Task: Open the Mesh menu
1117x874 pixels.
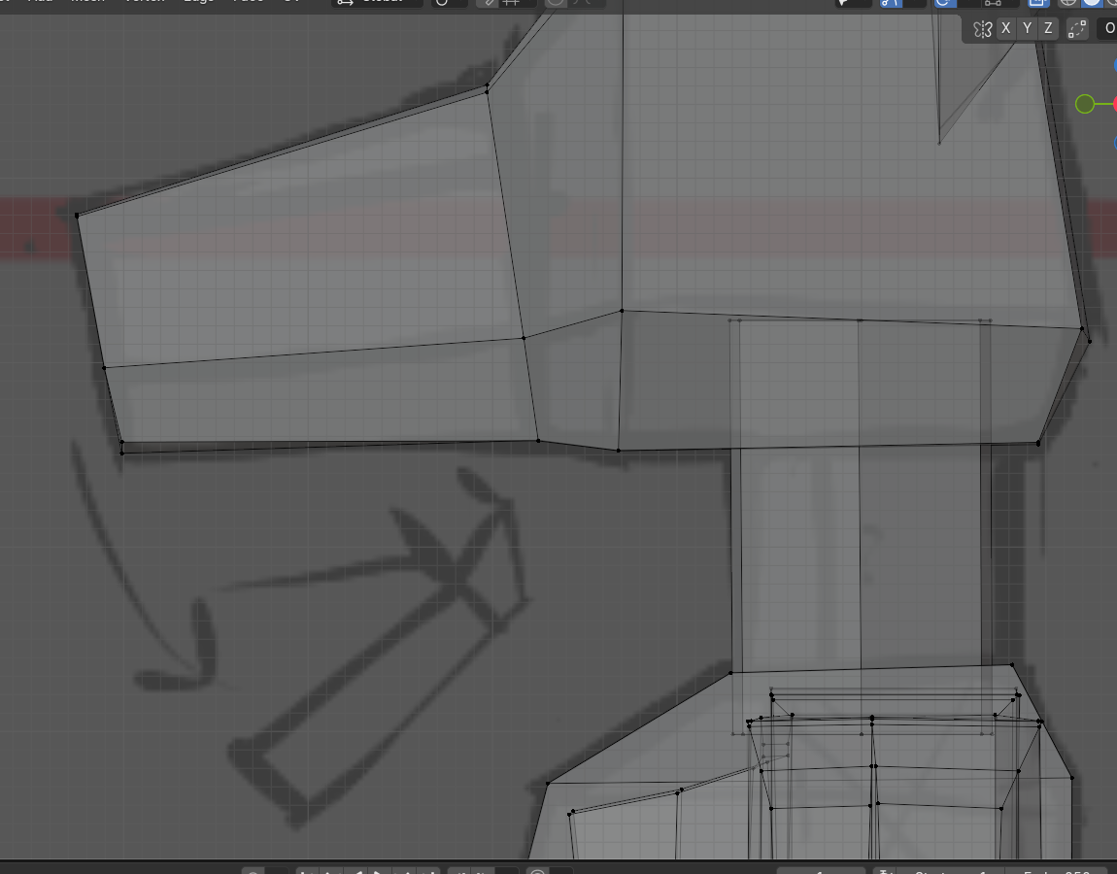Action: [x=87, y=3]
